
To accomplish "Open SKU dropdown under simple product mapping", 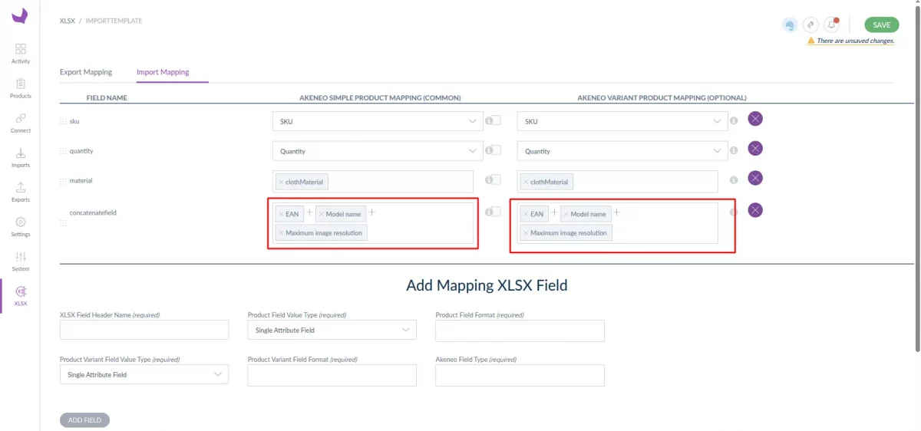I will [378, 121].
